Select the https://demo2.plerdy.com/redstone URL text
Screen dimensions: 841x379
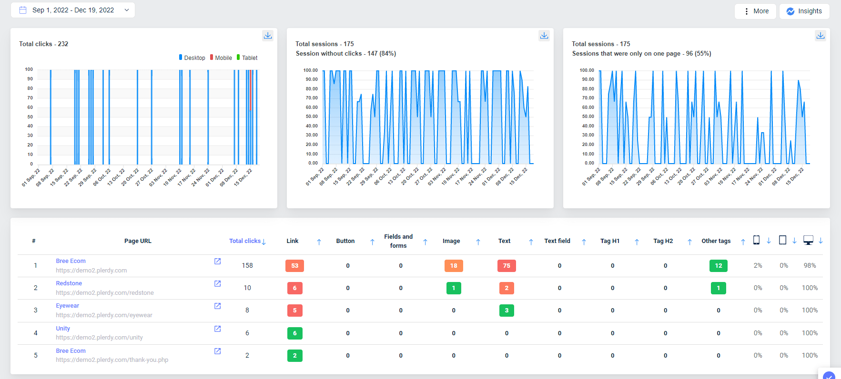(105, 293)
